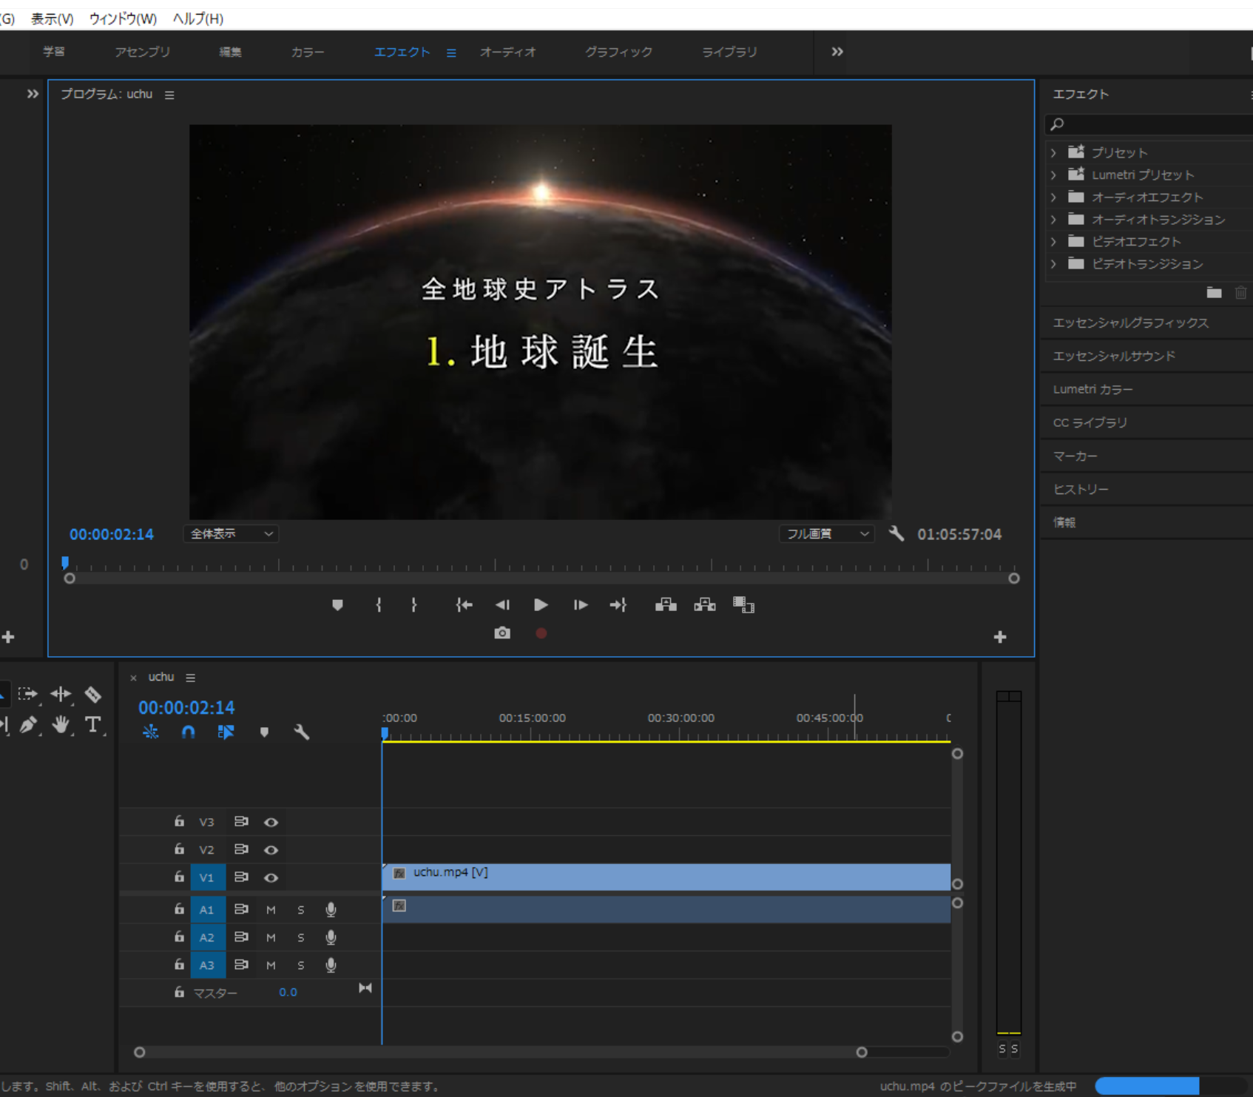Expand the プリセット folder

pos(1054,152)
